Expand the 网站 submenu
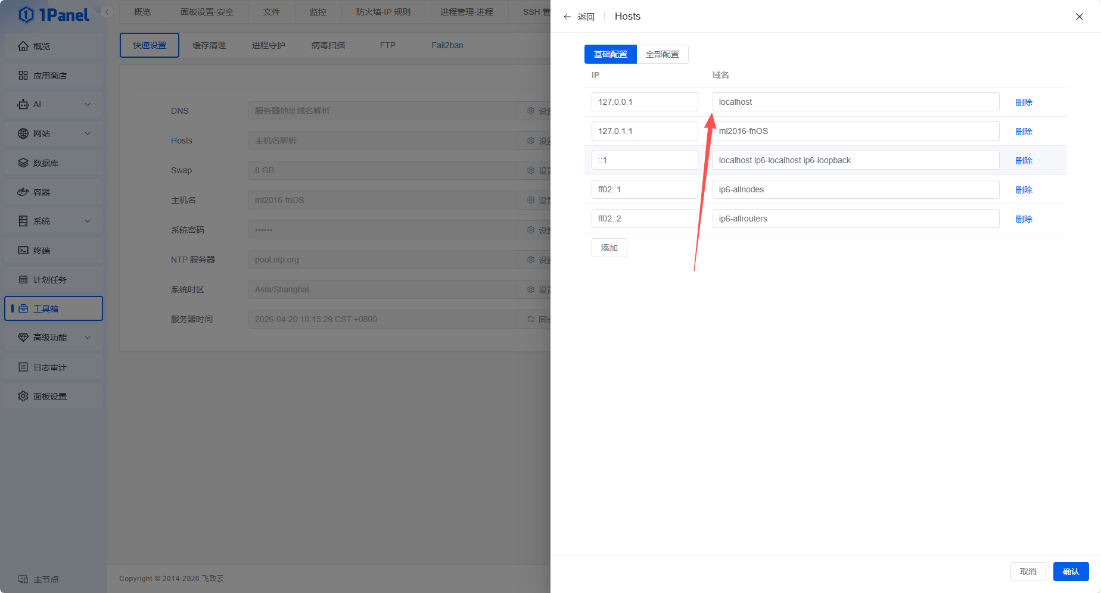The height and width of the screenshot is (593, 1101). tap(88, 133)
